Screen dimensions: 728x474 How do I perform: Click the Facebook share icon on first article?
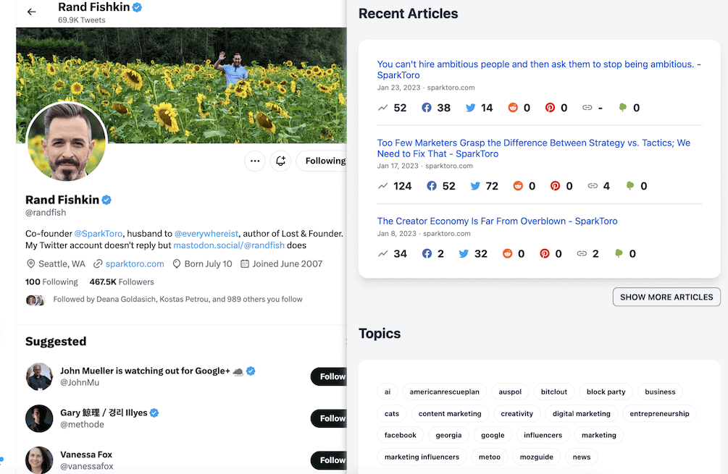427,108
